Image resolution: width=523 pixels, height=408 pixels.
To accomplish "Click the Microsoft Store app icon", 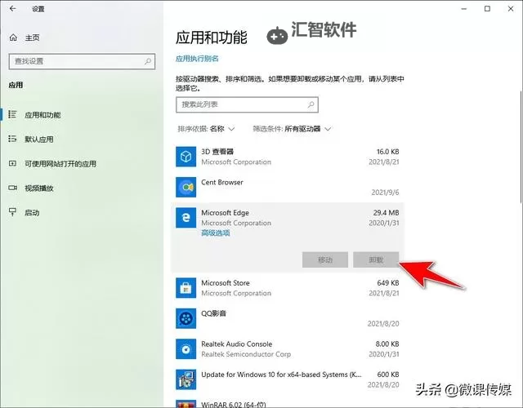I will pyautogui.click(x=186, y=288).
